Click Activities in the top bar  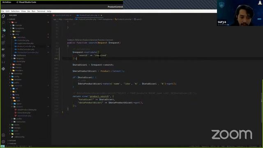point(7,2)
